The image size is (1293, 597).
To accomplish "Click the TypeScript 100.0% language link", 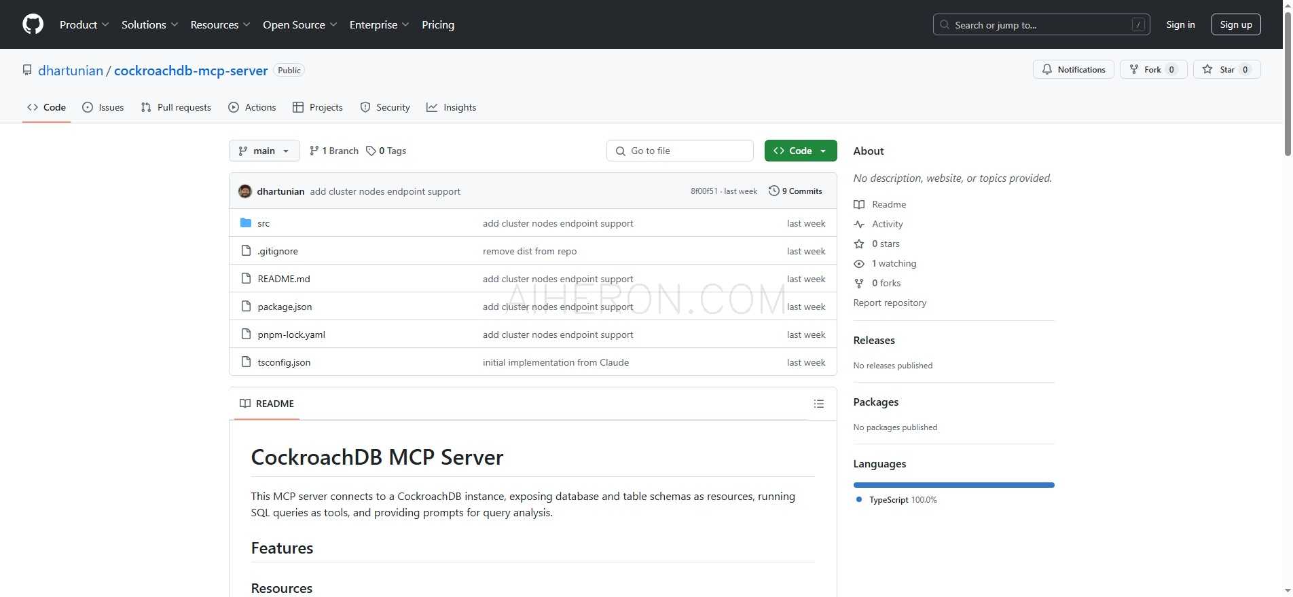I will coord(903,500).
